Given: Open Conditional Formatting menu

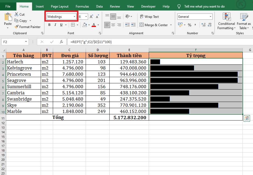Looking at the screenshot, I should (227, 22).
